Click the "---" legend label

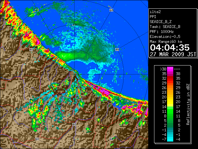(177, 69)
